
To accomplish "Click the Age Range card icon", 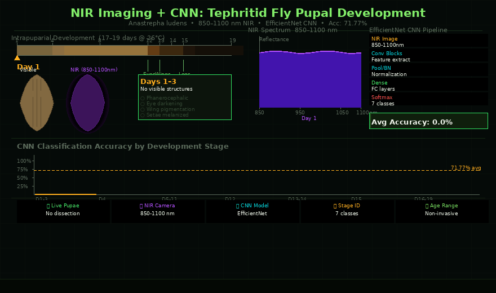I will pos(427,206).
